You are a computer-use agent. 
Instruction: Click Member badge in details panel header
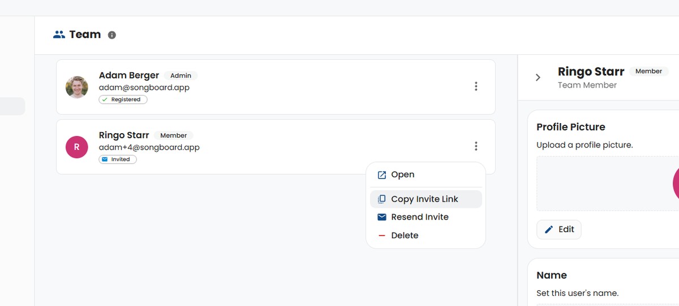coord(648,71)
